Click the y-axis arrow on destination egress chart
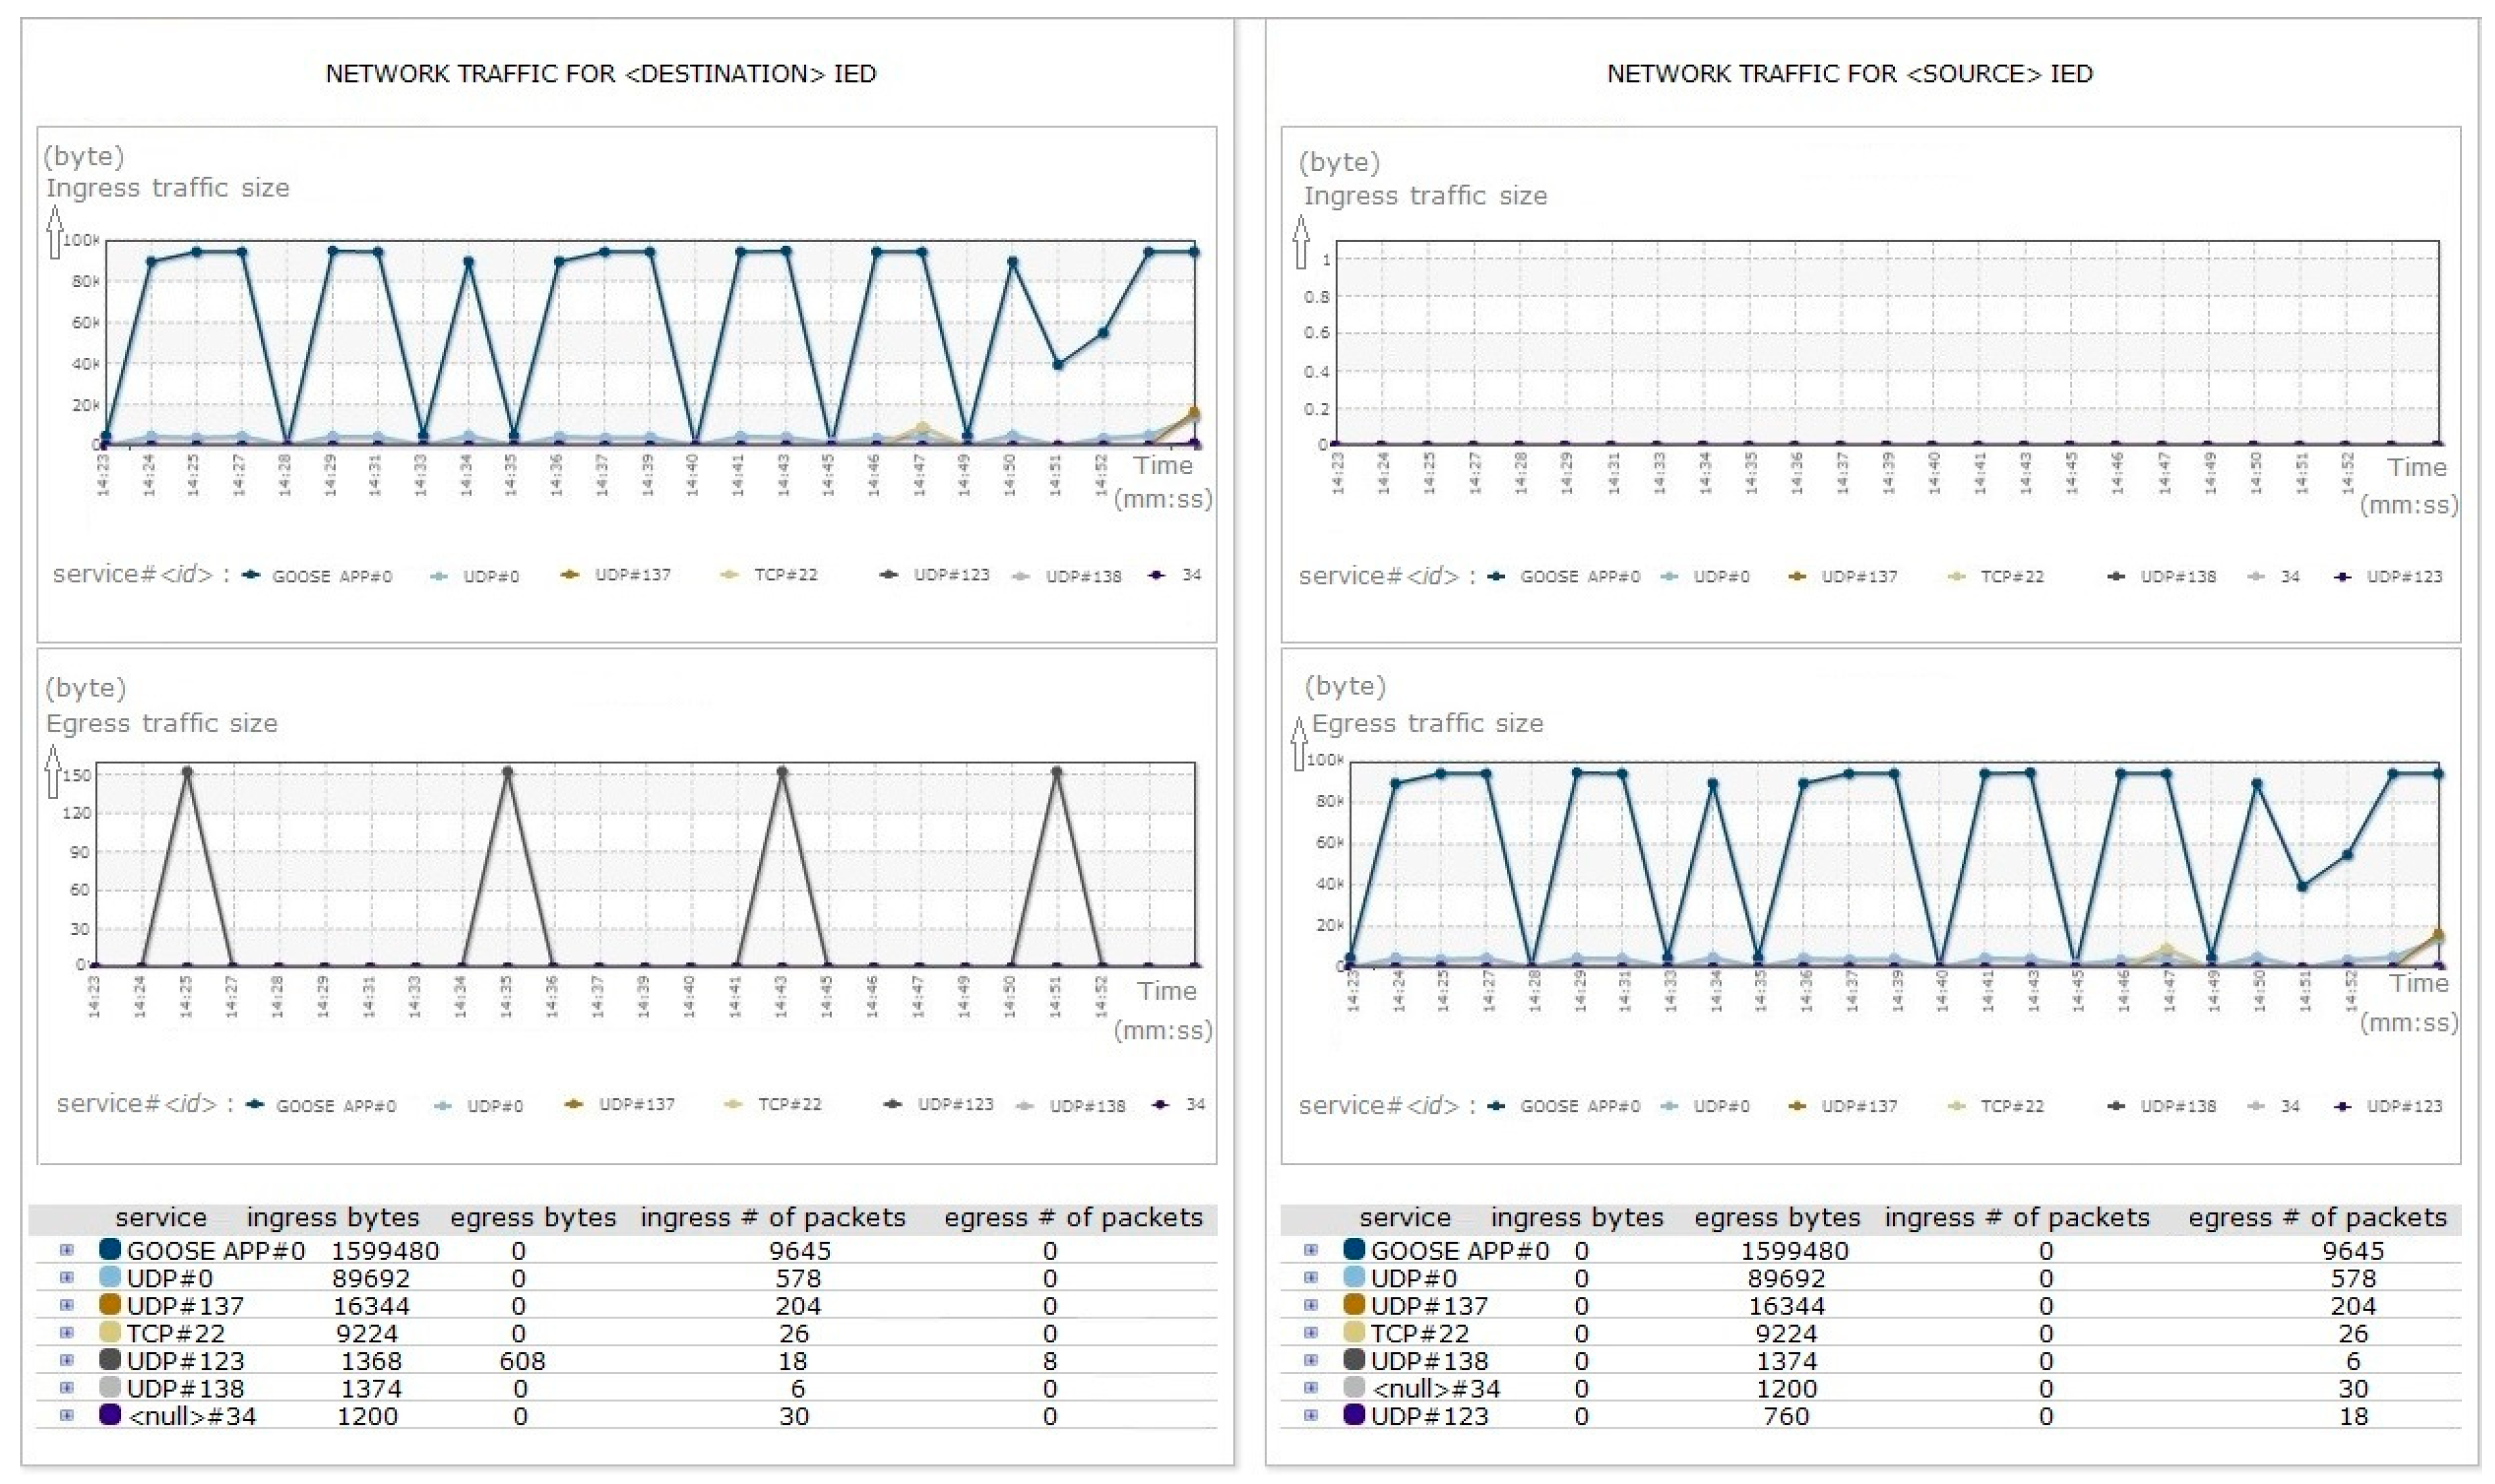2495x1484 pixels. coord(54,772)
